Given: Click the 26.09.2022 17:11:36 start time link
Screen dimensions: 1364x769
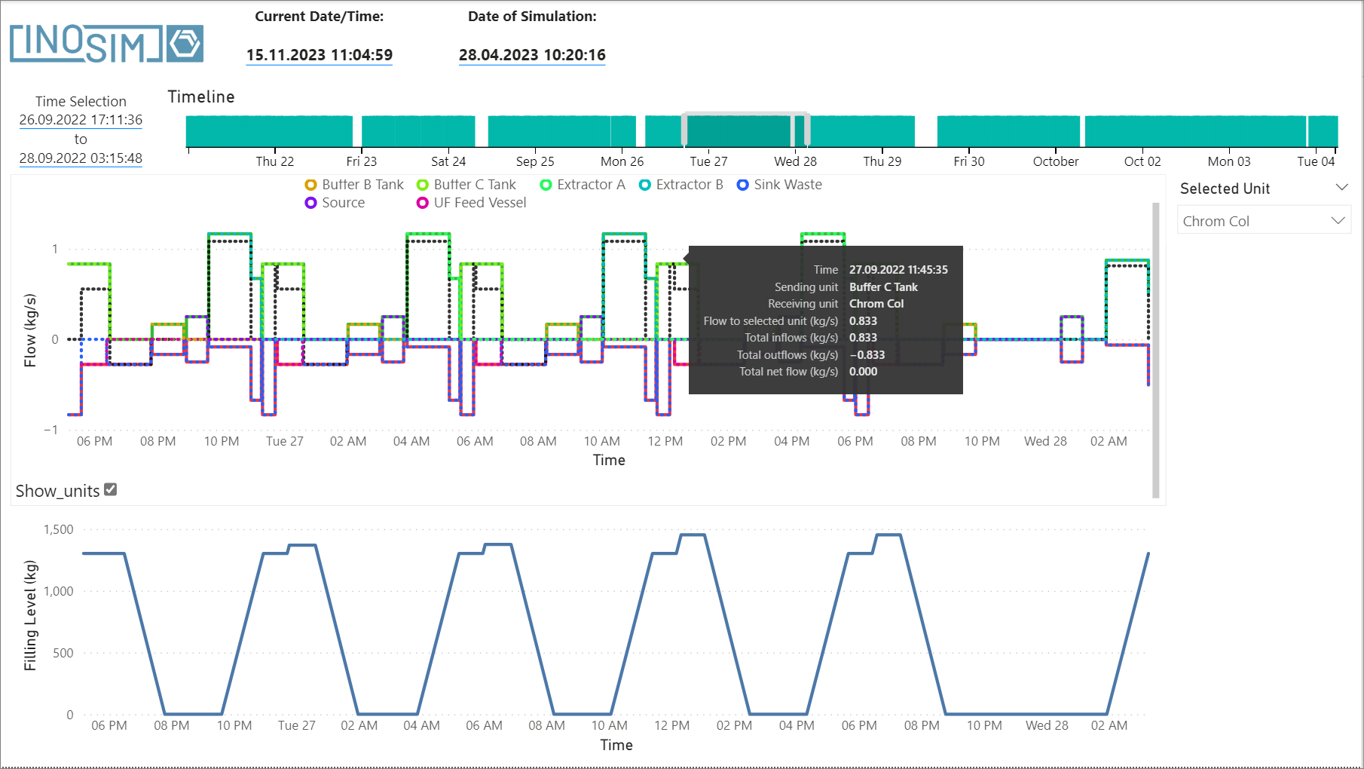Looking at the screenshot, I should tap(80, 119).
